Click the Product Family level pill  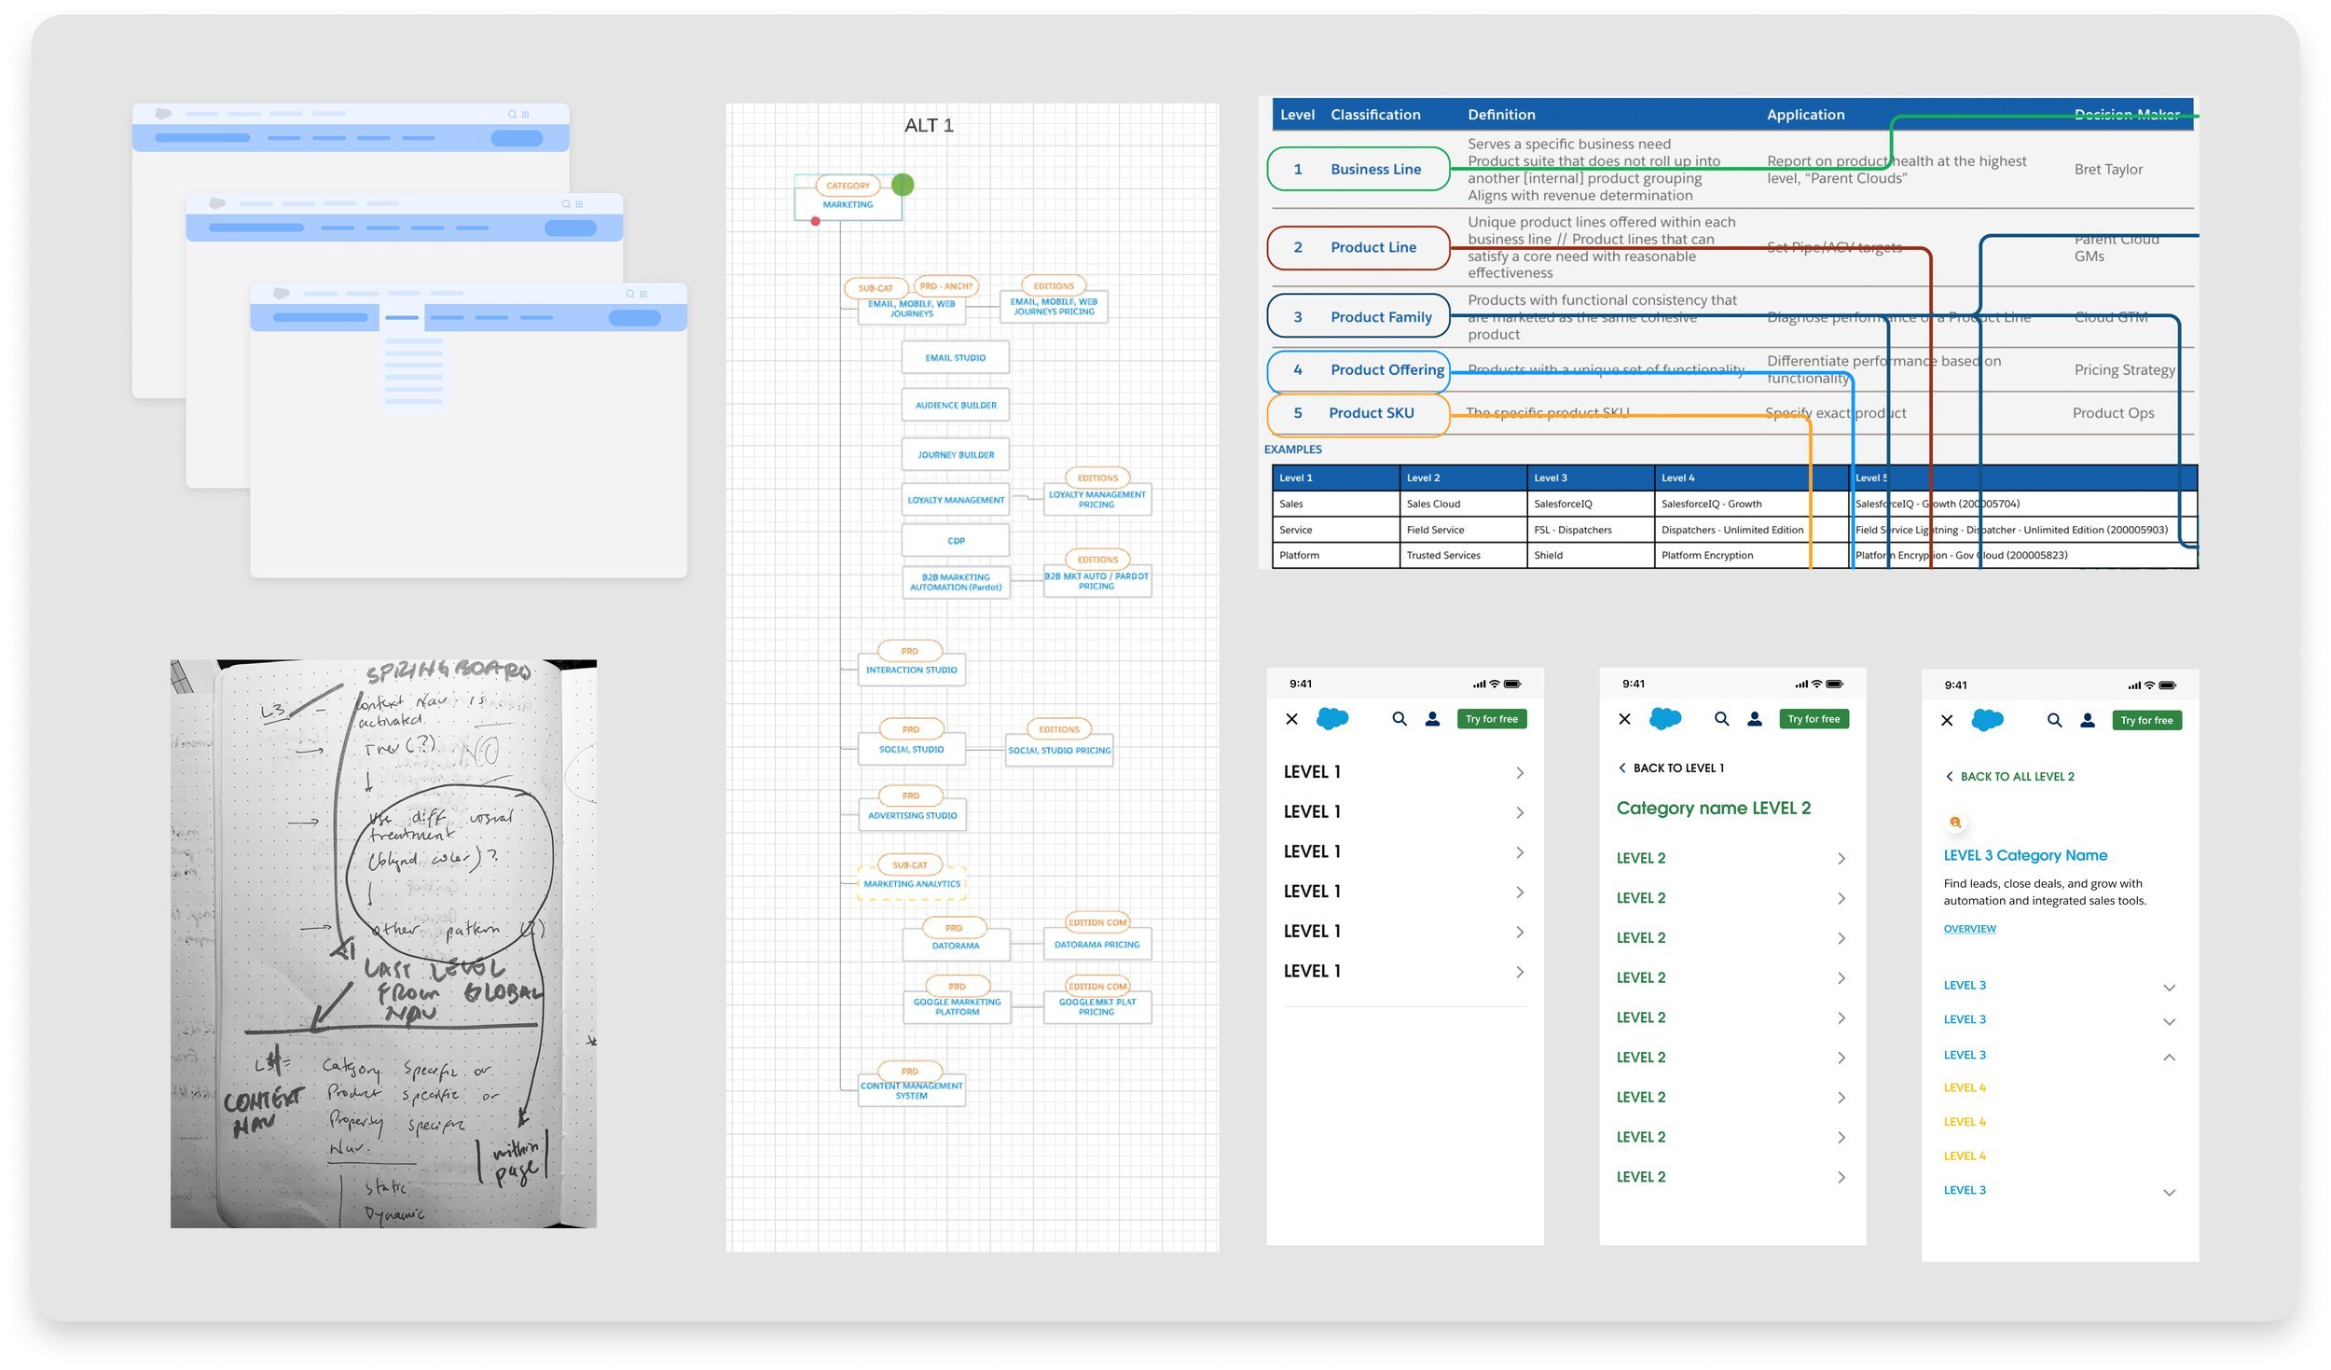click(x=1358, y=317)
